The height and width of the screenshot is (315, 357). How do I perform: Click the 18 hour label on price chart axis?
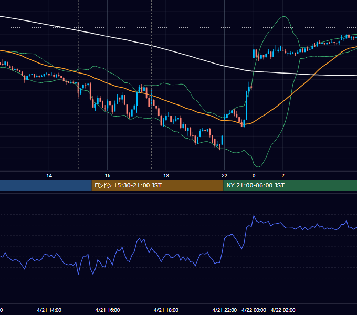166,176
